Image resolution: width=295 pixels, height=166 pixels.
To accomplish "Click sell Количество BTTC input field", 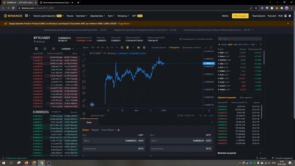I will pos(181,148).
